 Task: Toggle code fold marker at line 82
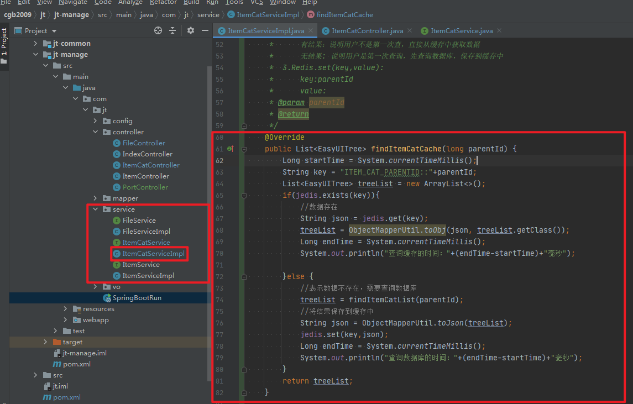point(244,393)
